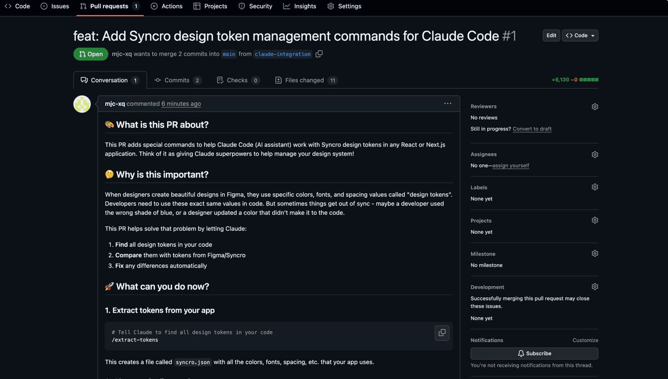Click the +6,130 −0 diffstat indicator
Viewport: 668px width, 379px height.
(575, 80)
